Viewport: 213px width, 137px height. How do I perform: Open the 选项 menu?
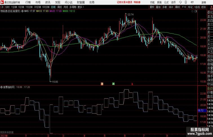[173, 2]
